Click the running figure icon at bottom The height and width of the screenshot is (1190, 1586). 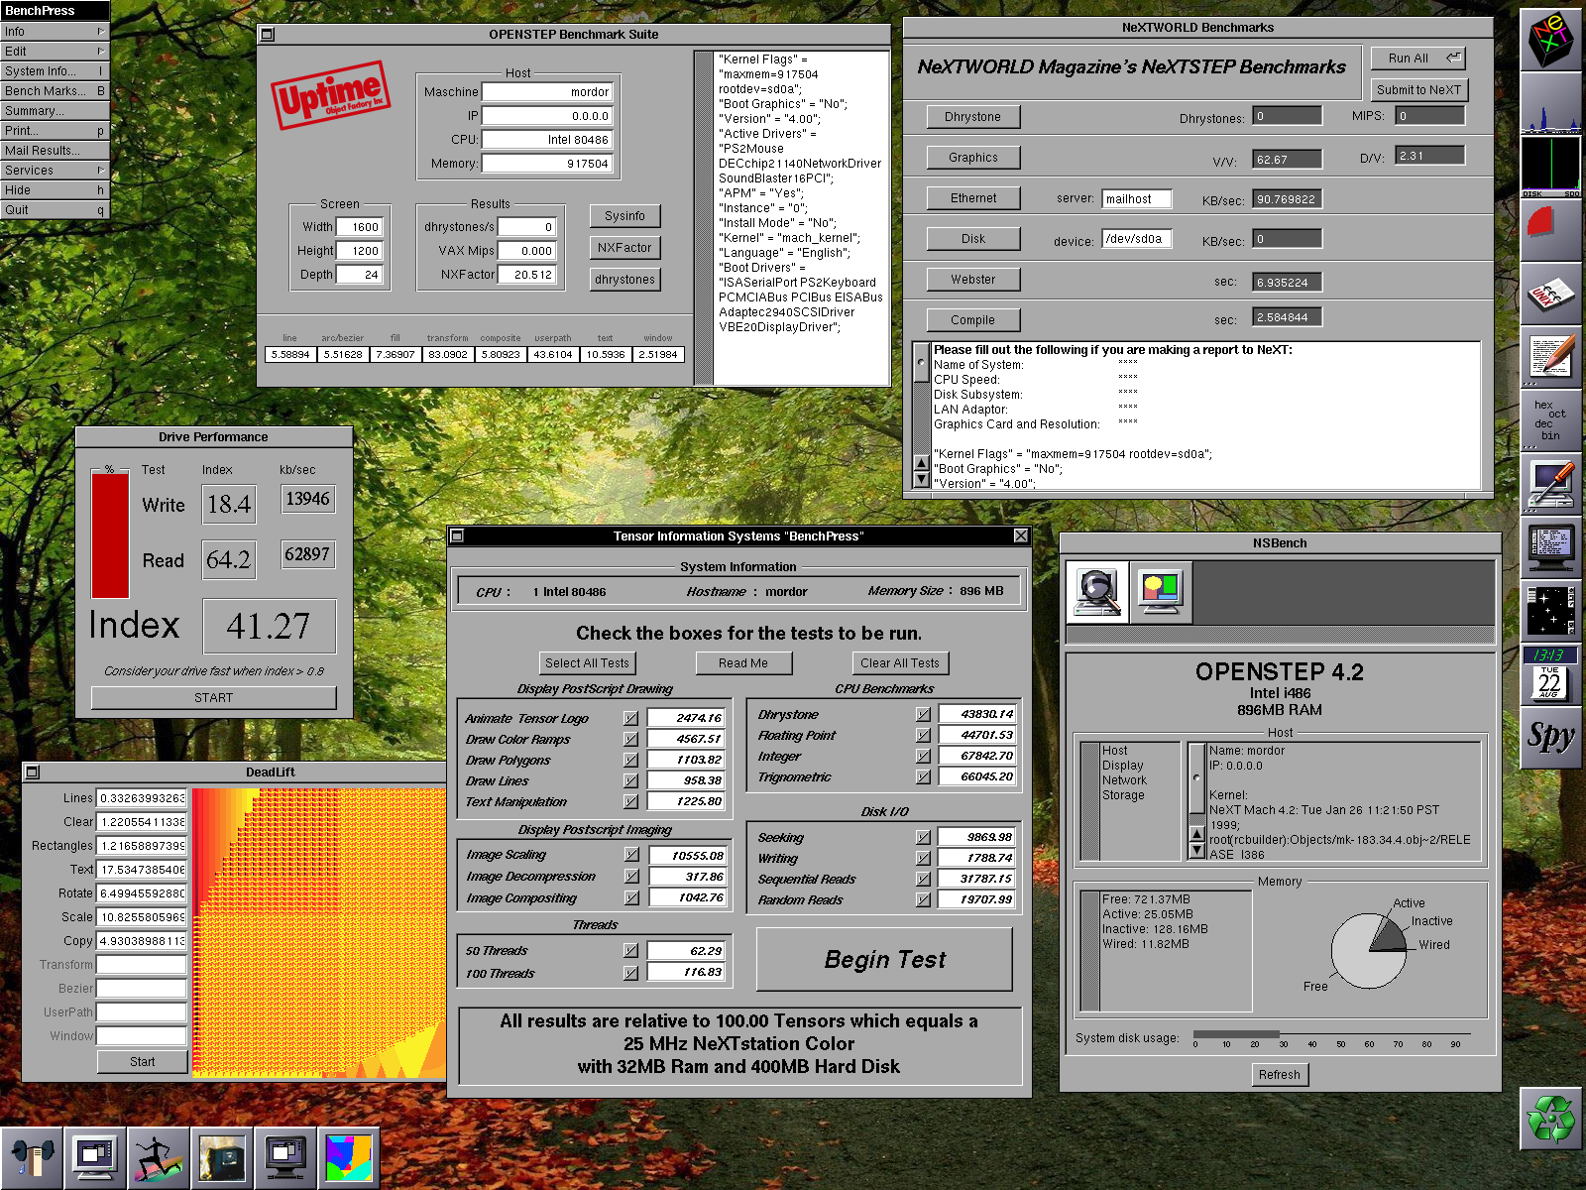coord(158,1158)
